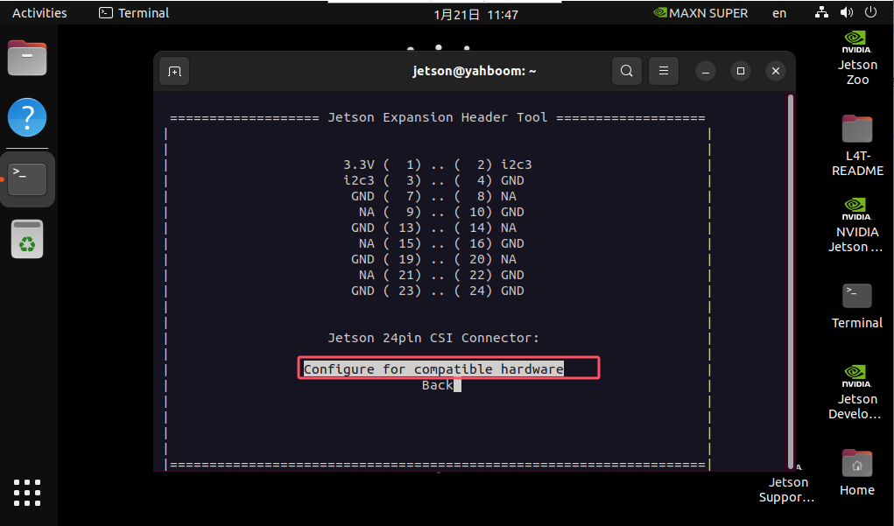Click the Jetson Expansion Header Tool heading
Image resolution: width=894 pixels, height=526 pixels.
[x=437, y=117]
